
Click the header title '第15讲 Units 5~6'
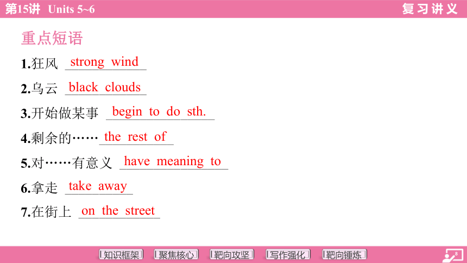coord(50,9)
